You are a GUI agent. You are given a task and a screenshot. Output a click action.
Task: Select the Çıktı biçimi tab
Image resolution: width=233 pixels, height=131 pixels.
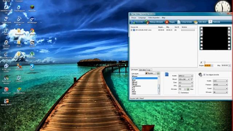(x=134, y=70)
